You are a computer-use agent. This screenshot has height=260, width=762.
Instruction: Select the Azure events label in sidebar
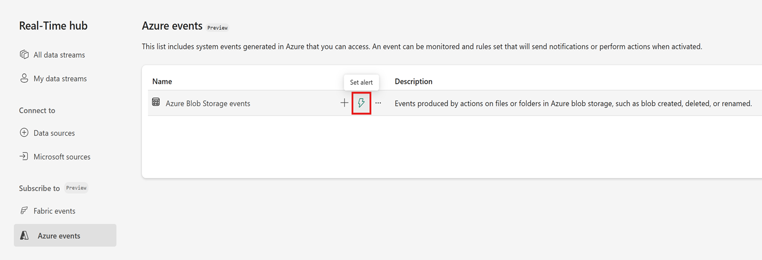tap(59, 235)
